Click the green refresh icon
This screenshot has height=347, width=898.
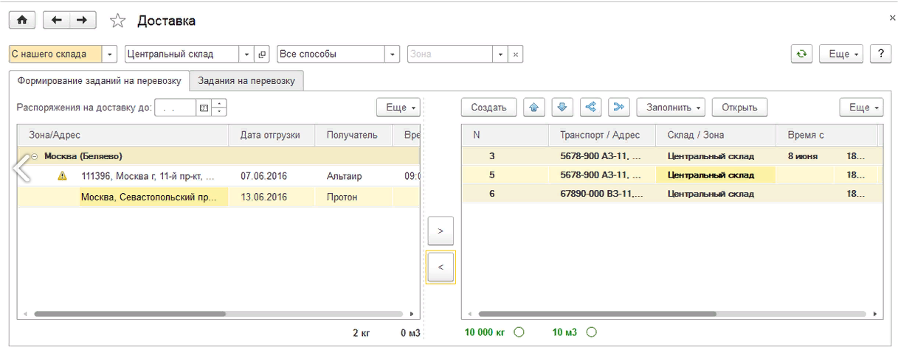[x=801, y=55]
